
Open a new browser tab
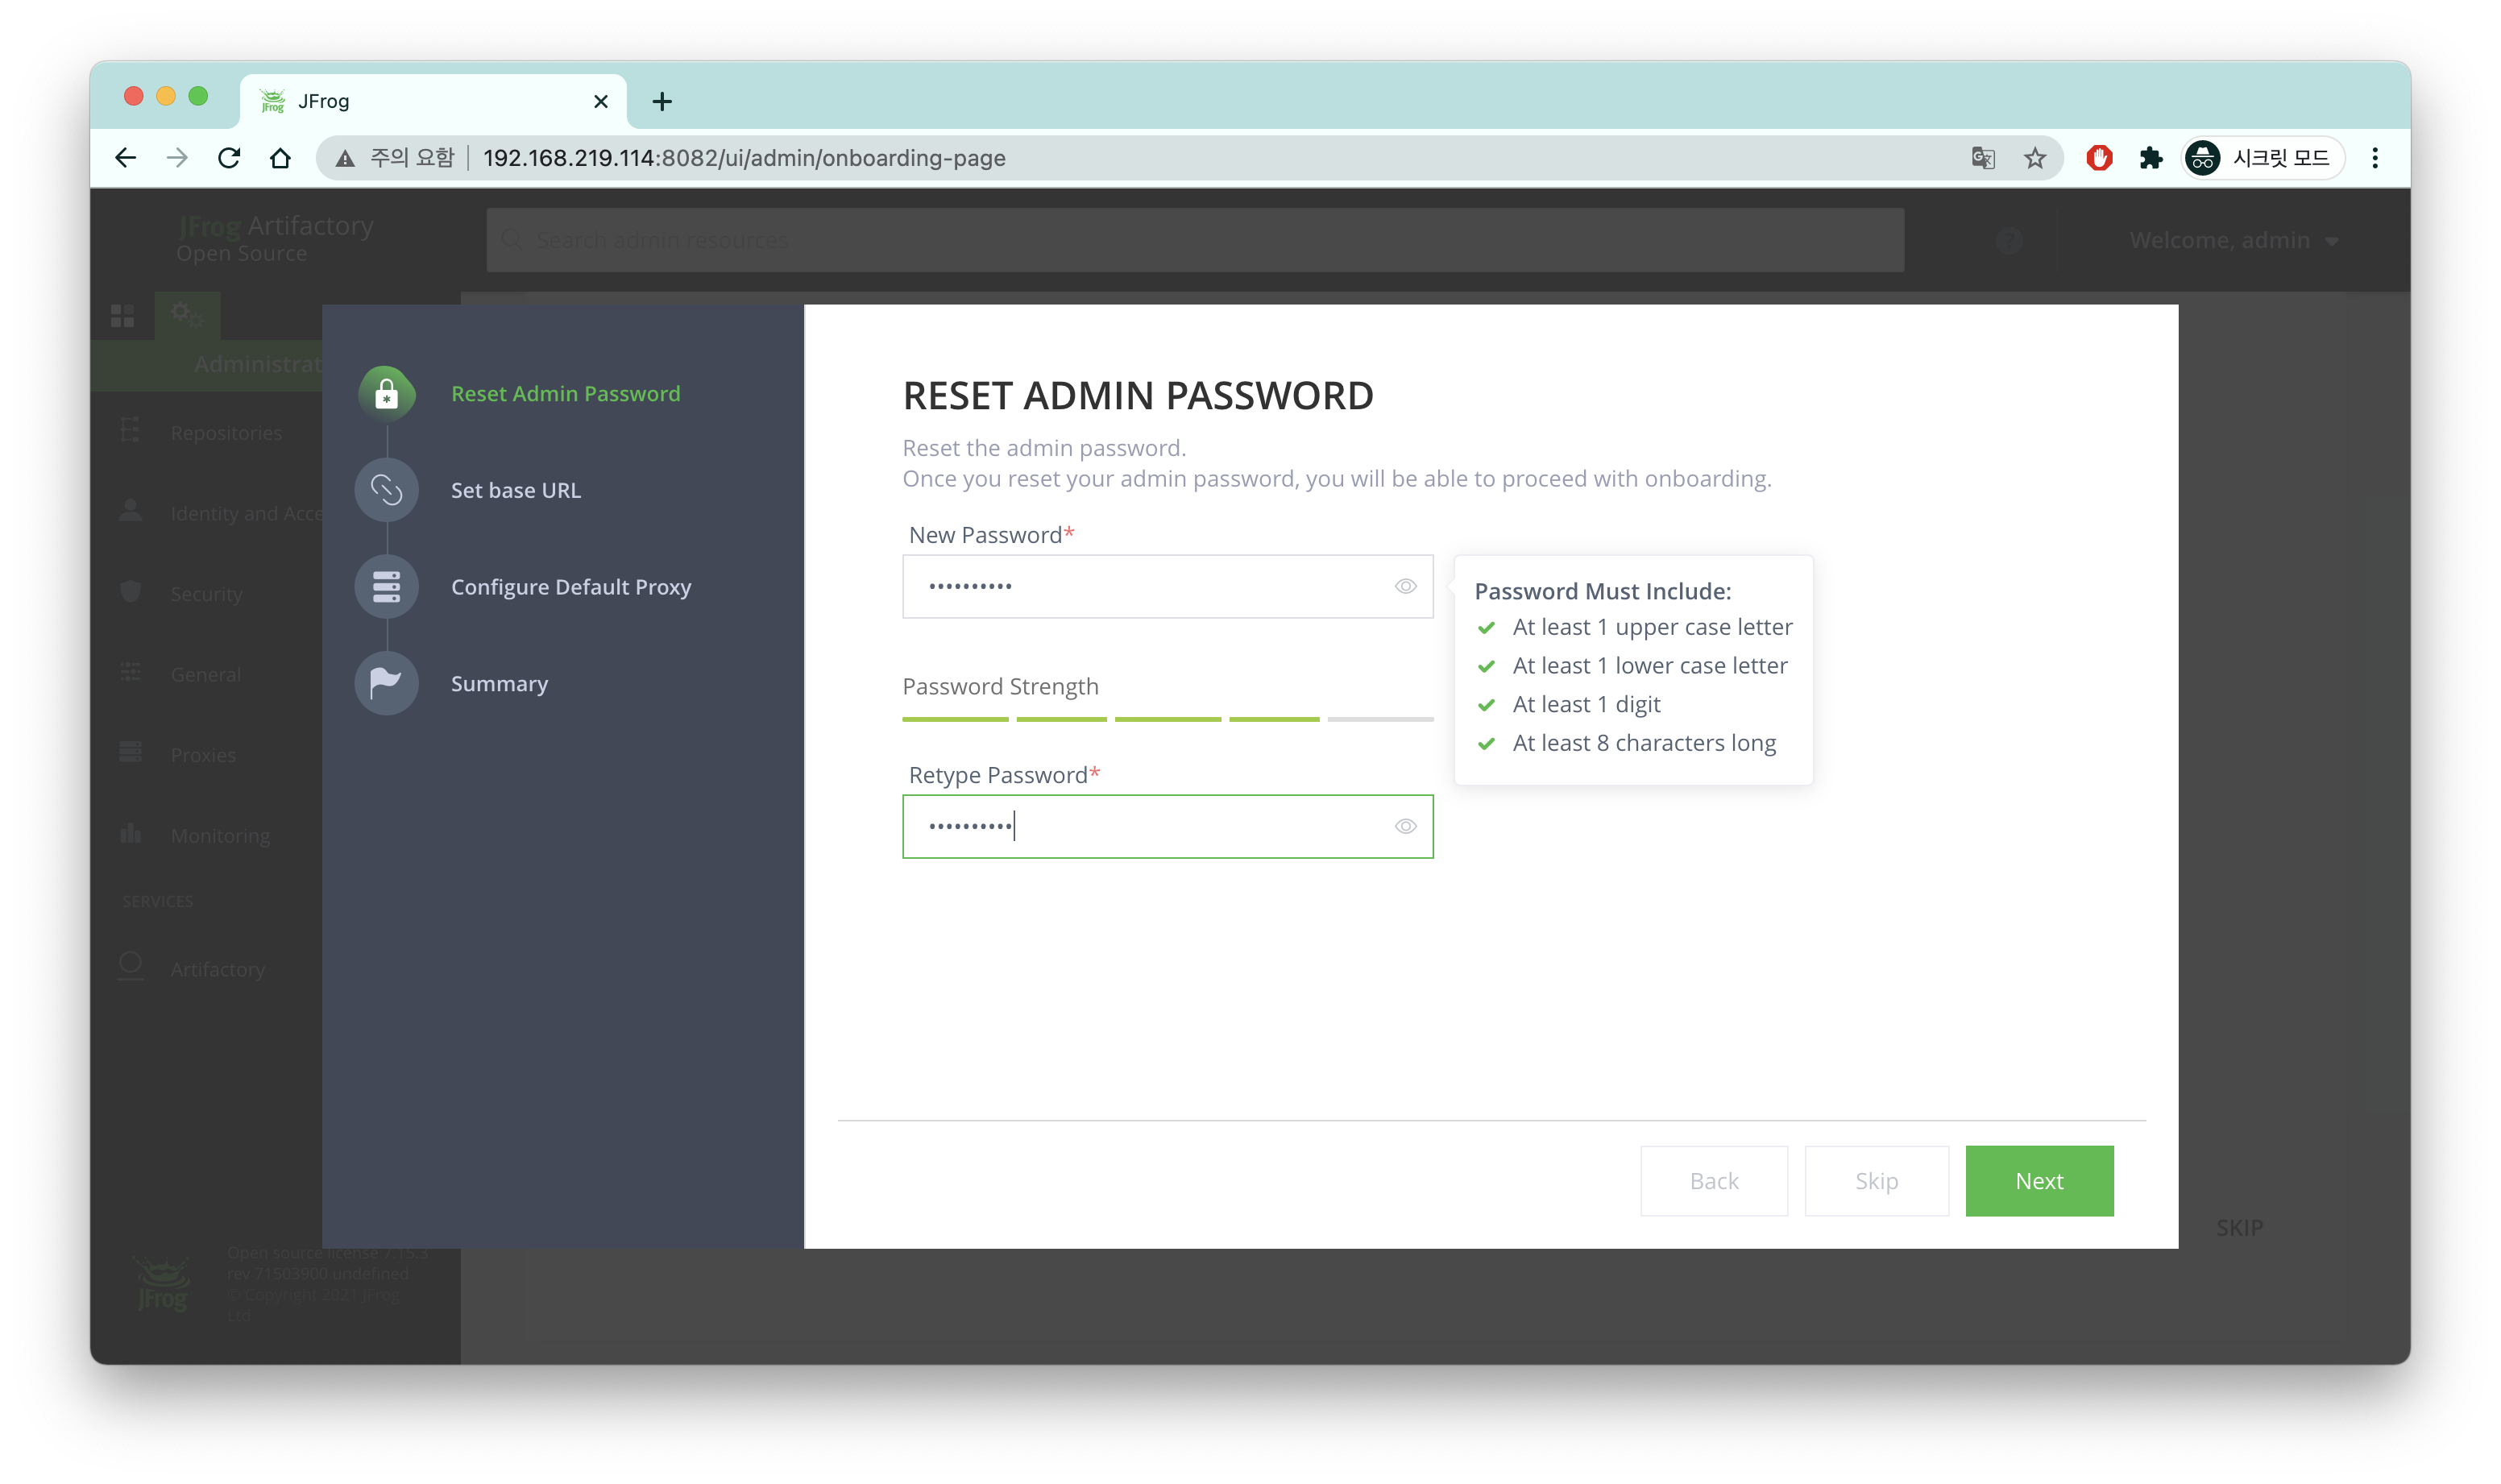pos(661,101)
